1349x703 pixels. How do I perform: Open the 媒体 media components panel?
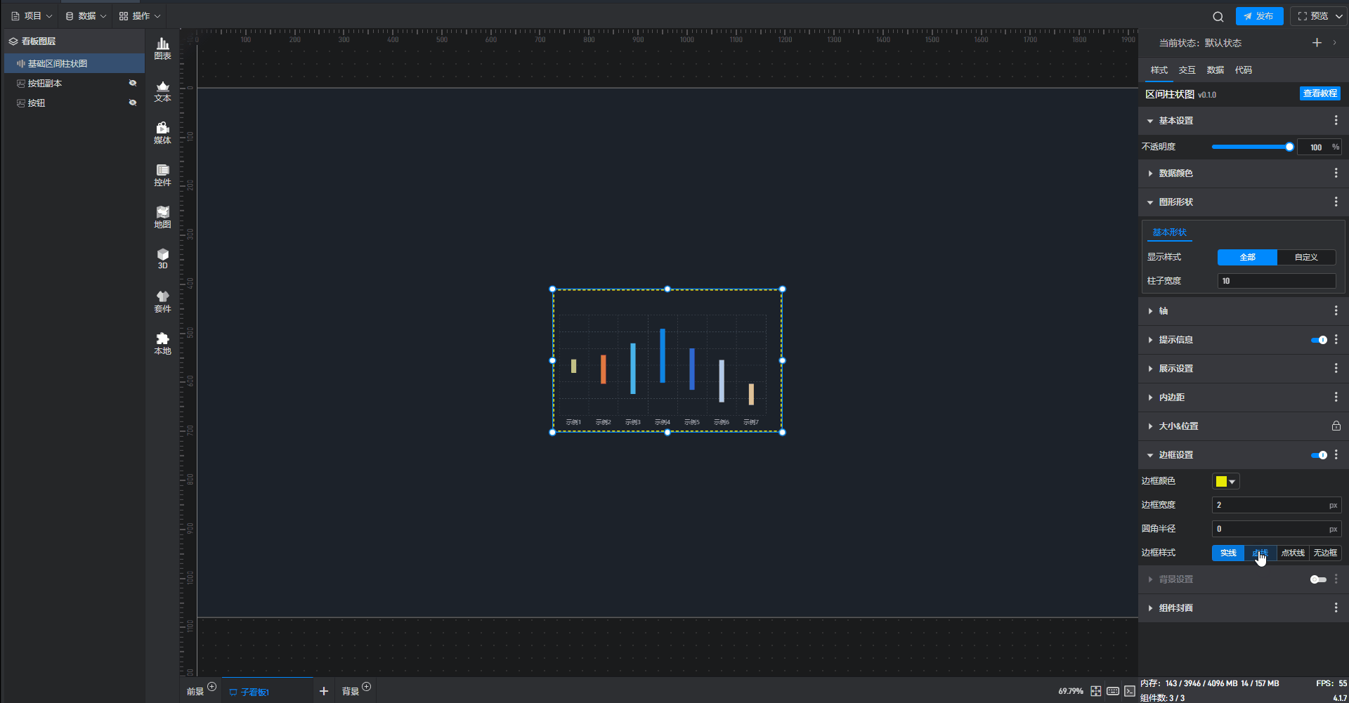[162, 133]
